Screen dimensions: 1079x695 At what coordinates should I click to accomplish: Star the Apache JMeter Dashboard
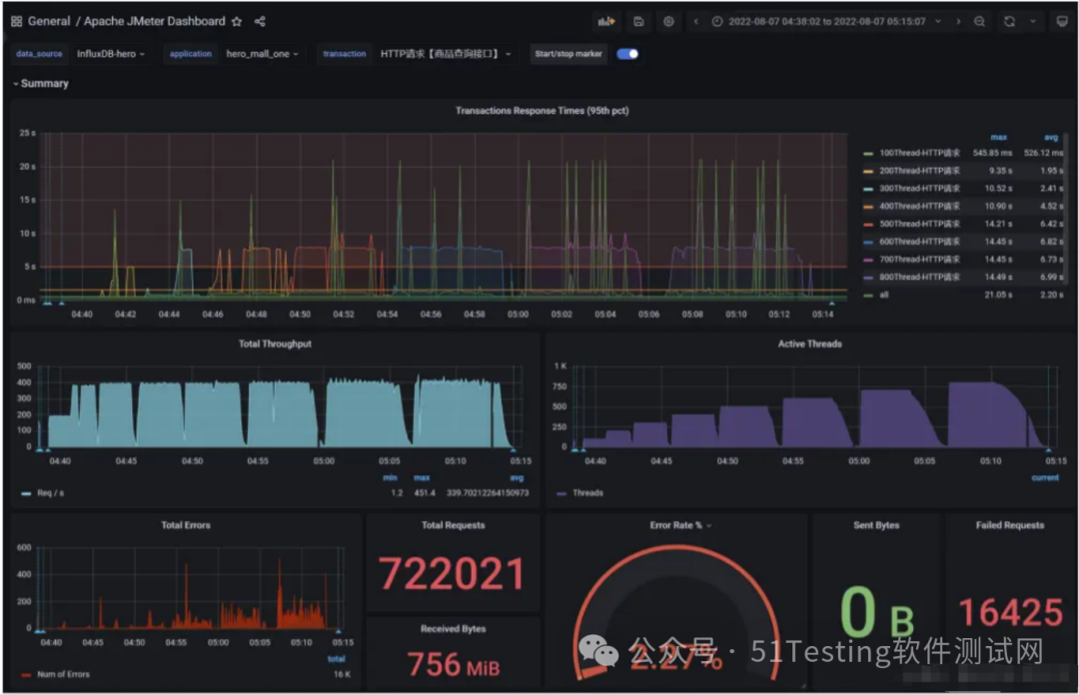(x=237, y=21)
